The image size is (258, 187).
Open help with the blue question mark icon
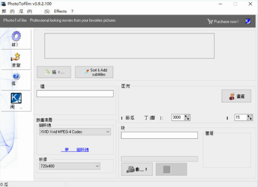coord(16,76)
